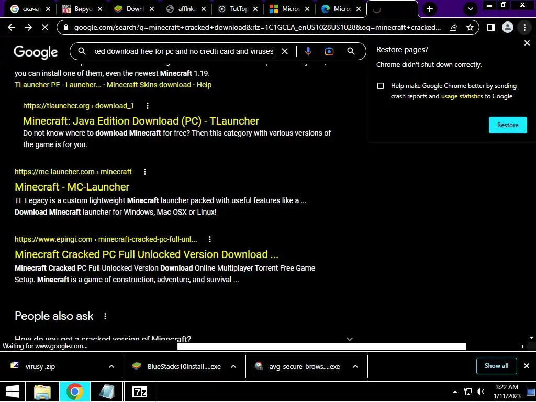536x402 pixels.
Task: Open the Minecraft Skins download sitelink
Action: click(x=149, y=85)
